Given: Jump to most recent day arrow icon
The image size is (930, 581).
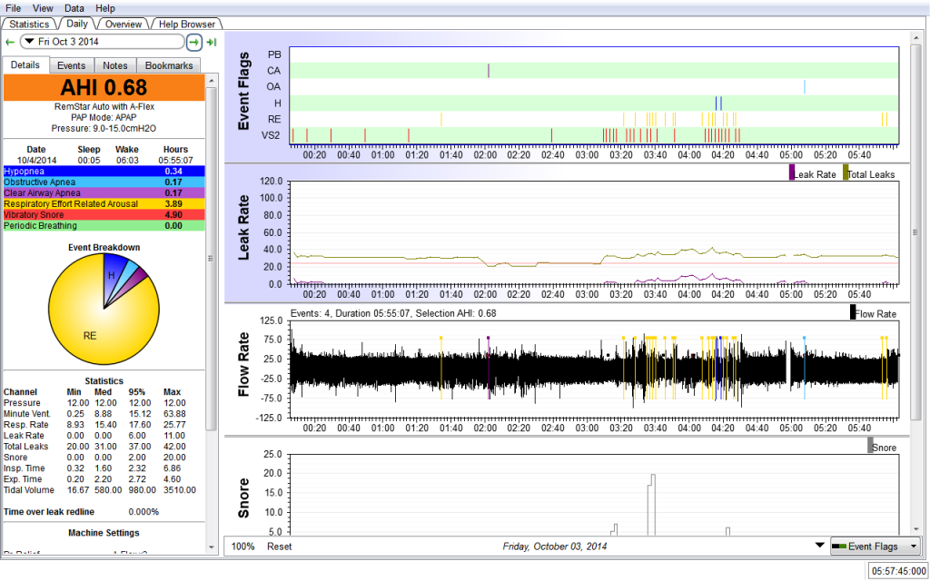Looking at the screenshot, I should pos(212,42).
